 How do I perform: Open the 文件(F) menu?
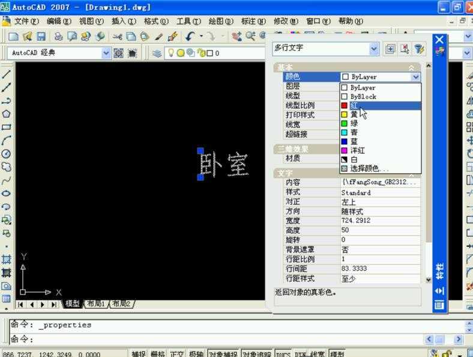click(26, 22)
